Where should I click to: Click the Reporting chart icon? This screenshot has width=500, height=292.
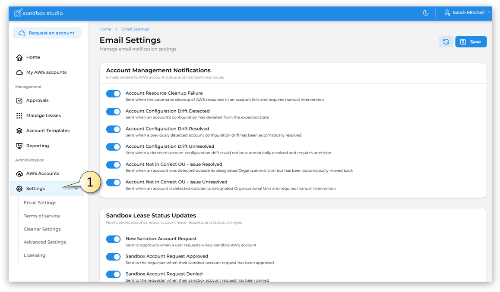[x=19, y=146]
